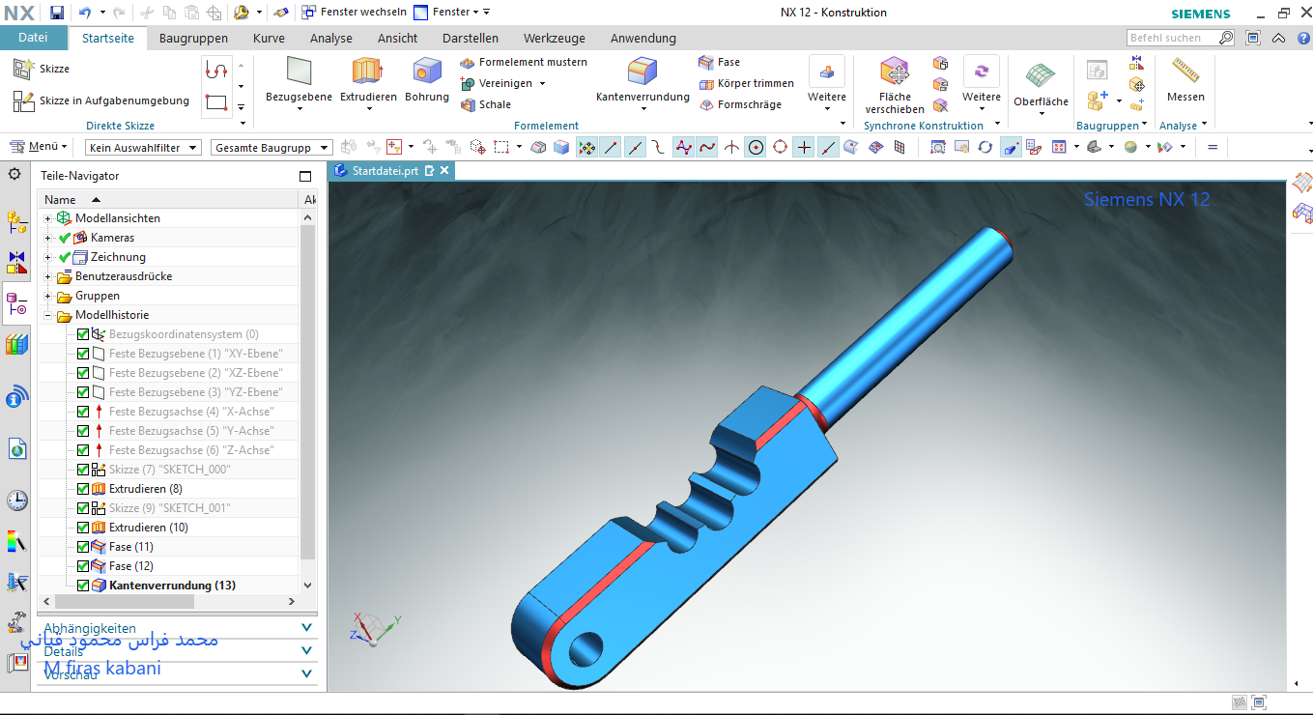Viewport: 1313px width, 715px height.
Task: Save the part with the floppy disk icon
Action: 57,13
